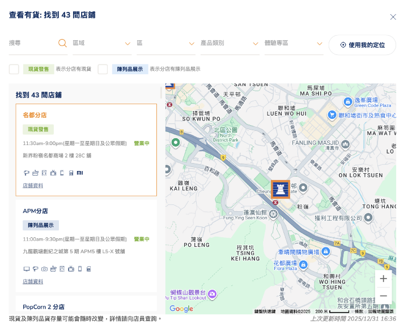Click the 聯和墟街市 shopping cart map pin

coord(331,115)
